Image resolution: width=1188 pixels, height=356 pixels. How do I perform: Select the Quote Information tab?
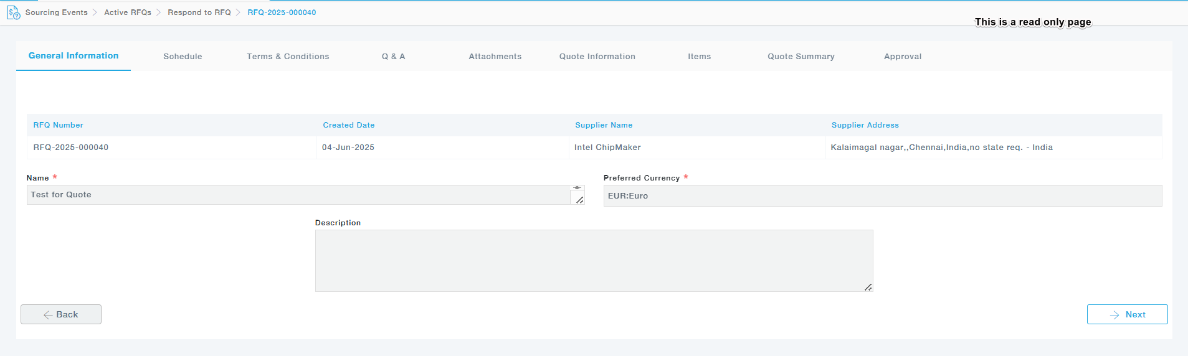pyautogui.click(x=597, y=57)
